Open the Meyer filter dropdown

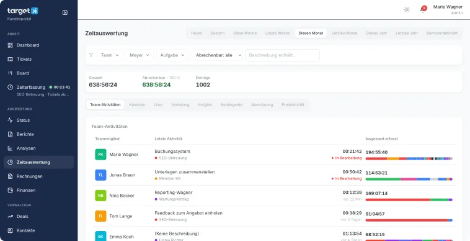[x=140, y=55]
